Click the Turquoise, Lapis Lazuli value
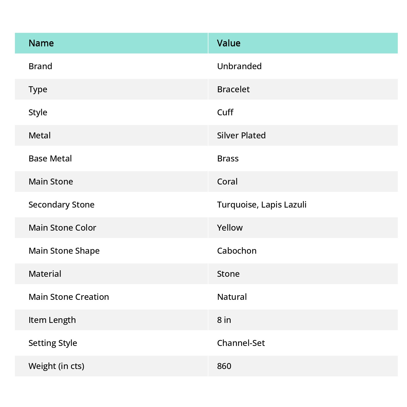This screenshot has width=407, height=407. pyautogui.click(x=262, y=205)
